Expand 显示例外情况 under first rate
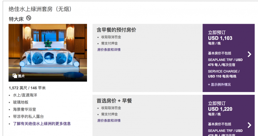 pyautogui.click(x=219, y=85)
